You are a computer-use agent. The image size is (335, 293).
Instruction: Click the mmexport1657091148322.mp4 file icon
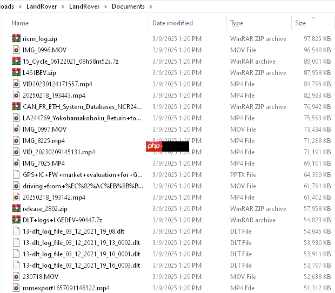coord(16,288)
